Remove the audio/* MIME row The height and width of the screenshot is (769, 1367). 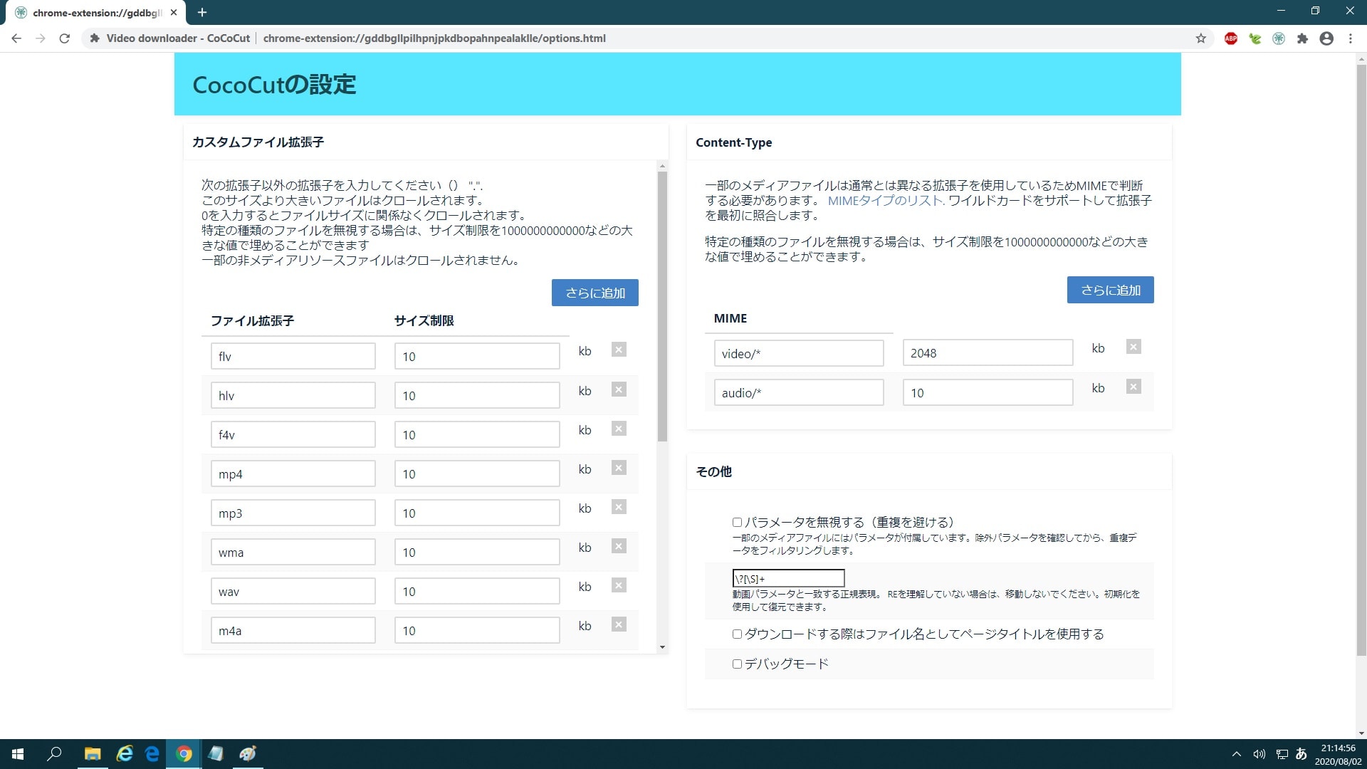pyautogui.click(x=1133, y=387)
